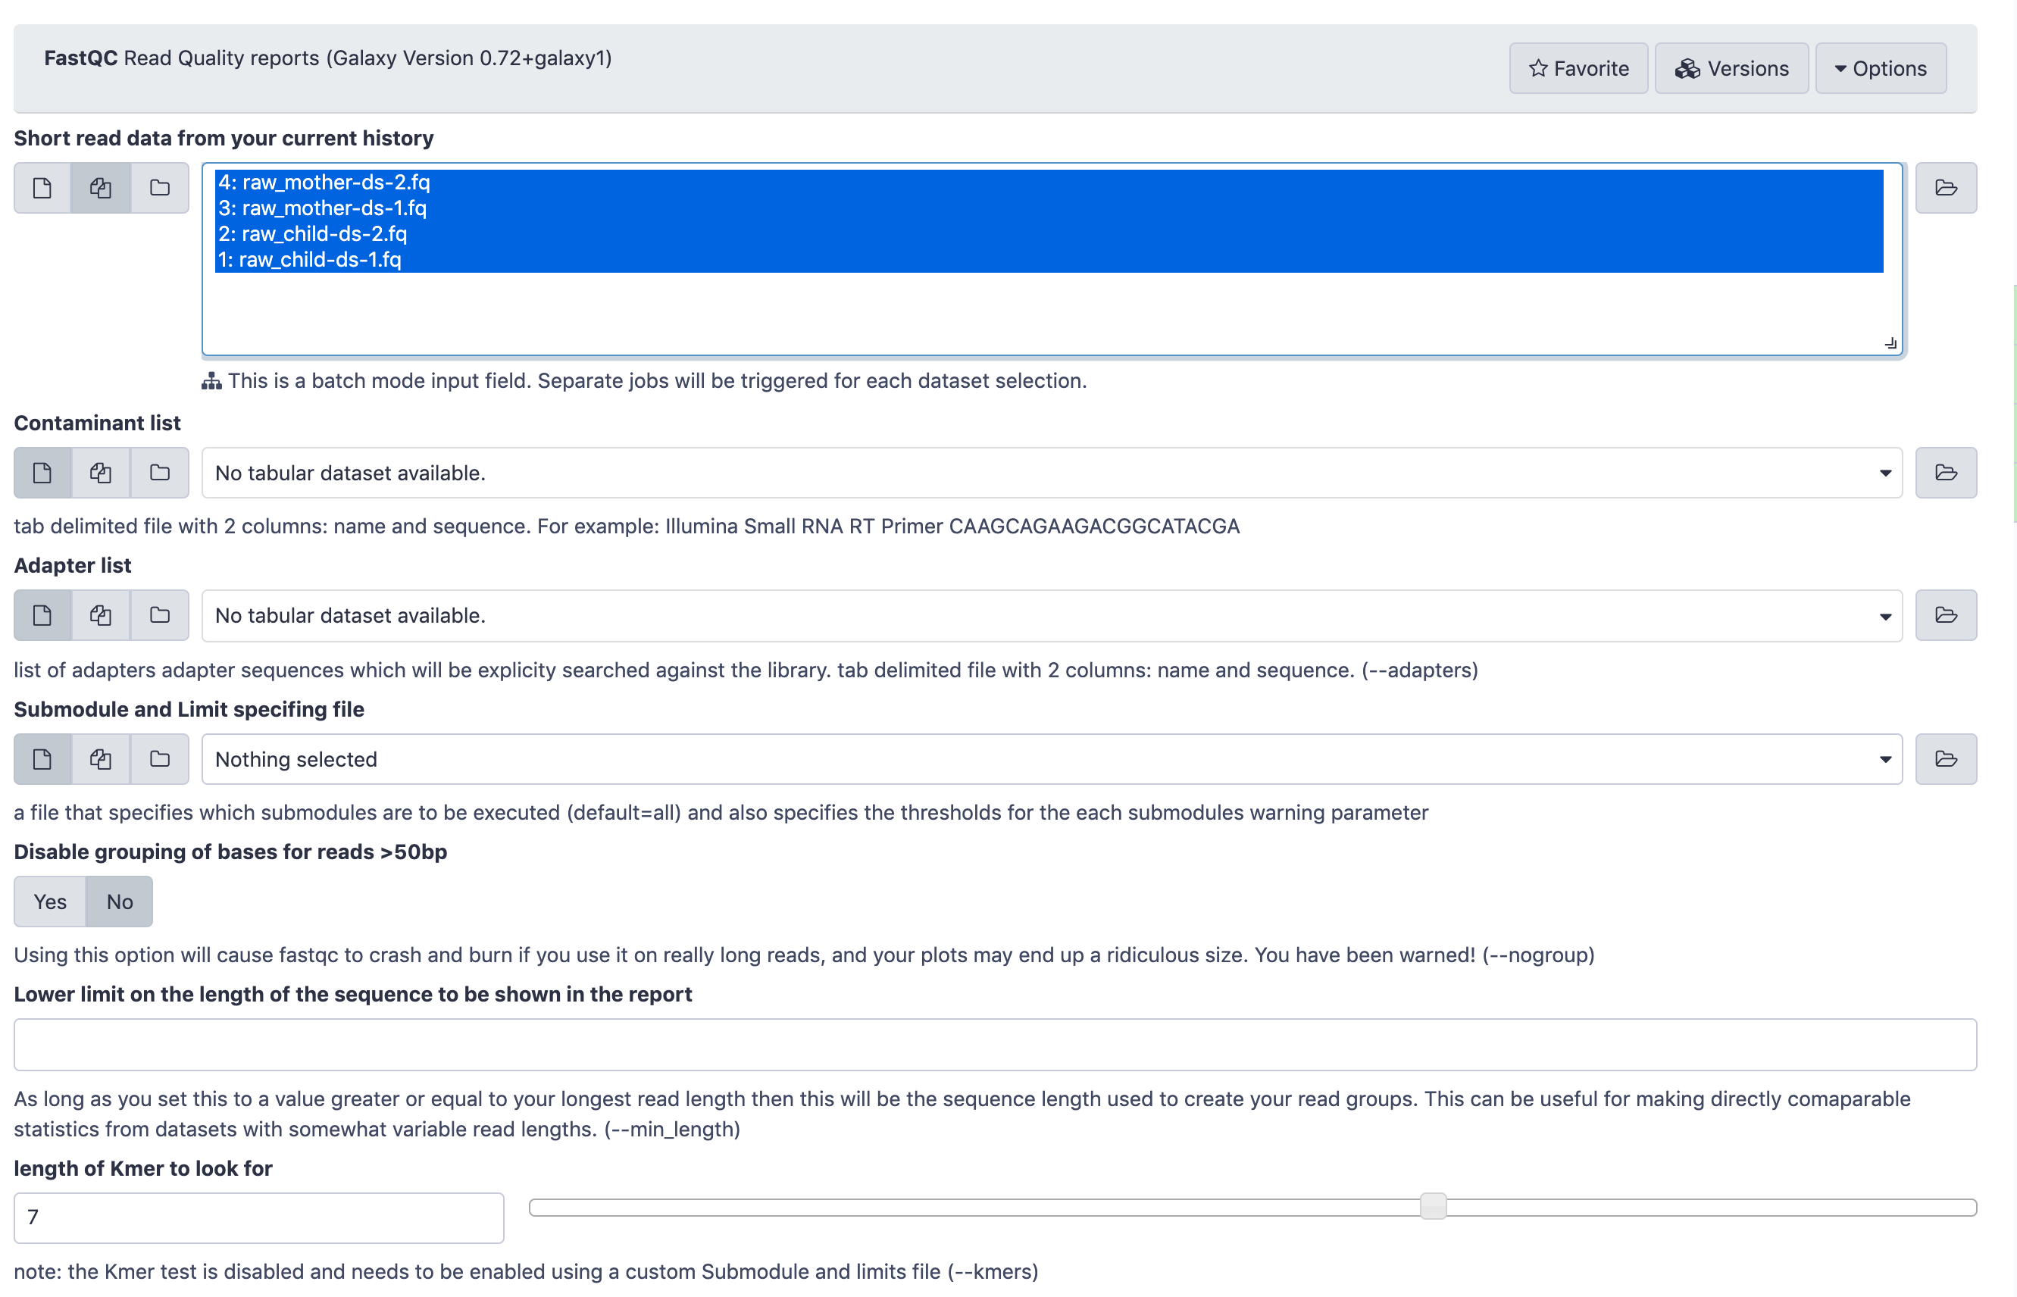Focus the Lower limit sequence length field
This screenshot has width=2017, height=1297.
click(x=995, y=1044)
